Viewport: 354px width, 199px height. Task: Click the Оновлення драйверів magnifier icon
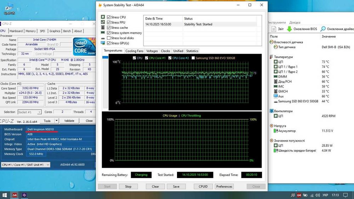tap(323, 29)
